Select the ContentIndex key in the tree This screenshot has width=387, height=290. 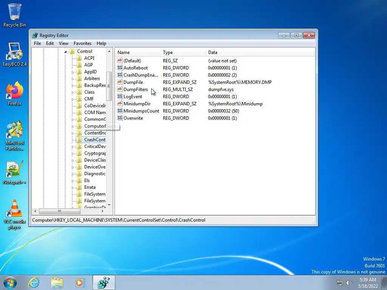click(95, 133)
